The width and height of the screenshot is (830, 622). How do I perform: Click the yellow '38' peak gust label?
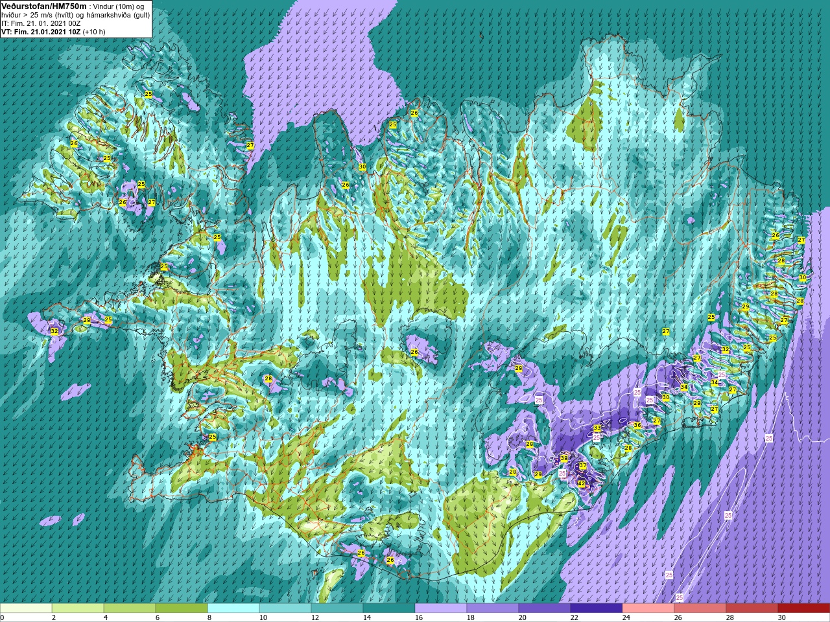pos(564,459)
